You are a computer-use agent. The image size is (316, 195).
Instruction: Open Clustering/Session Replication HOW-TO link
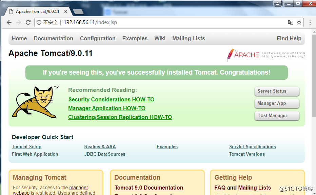(120, 117)
